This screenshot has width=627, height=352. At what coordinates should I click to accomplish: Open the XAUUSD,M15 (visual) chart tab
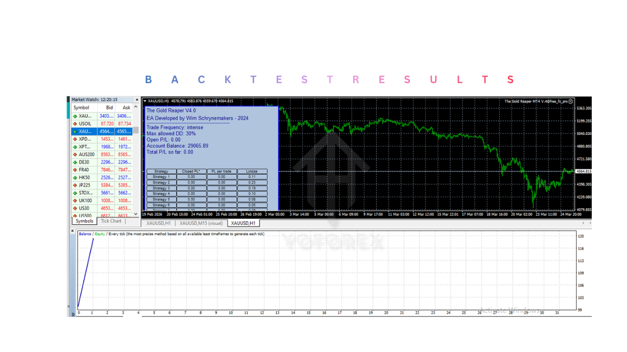[x=201, y=223]
